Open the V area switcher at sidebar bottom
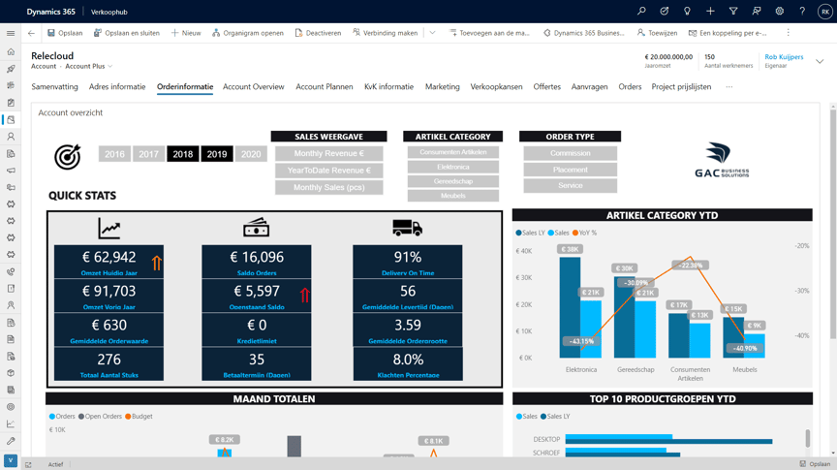Image resolution: width=837 pixels, height=470 pixels. coord(11,460)
